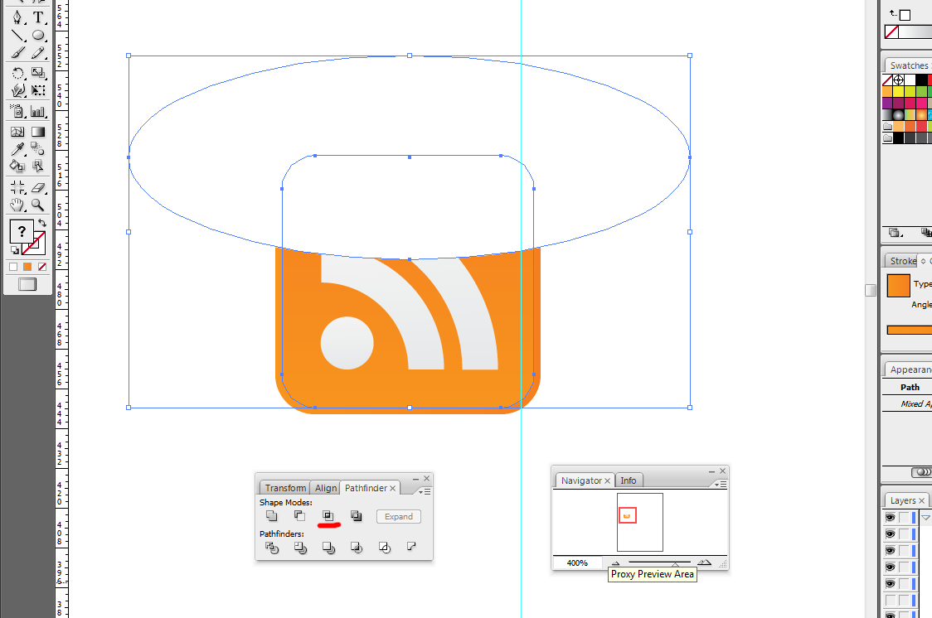
Task: Apply None mode button in toolbox
Action: [42, 267]
